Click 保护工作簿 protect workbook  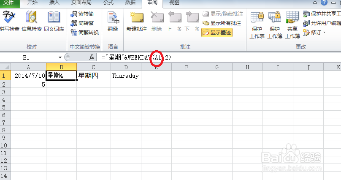coord(275,25)
